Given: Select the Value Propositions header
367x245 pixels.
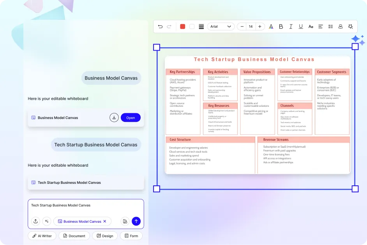Looking at the screenshot, I should (x=257, y=72).
